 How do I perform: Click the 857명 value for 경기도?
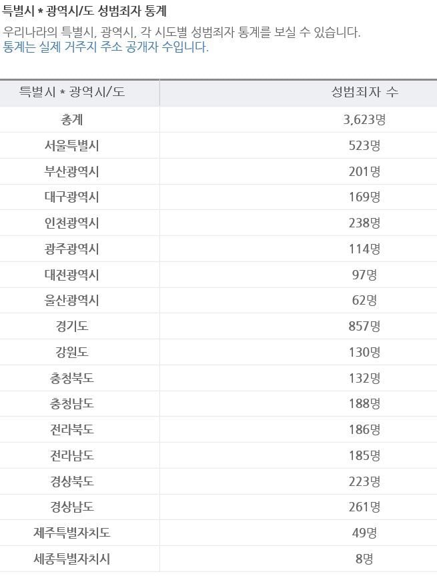pos(364,326)
